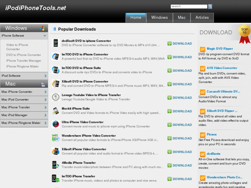Click Wondershare iPhone Video Converter icon

tap(56, 138)
